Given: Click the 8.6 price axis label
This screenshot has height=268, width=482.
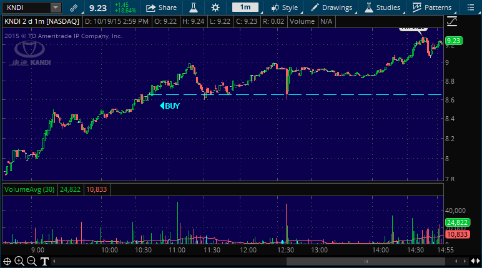Looking at the screenshot, I should [450, 101].
